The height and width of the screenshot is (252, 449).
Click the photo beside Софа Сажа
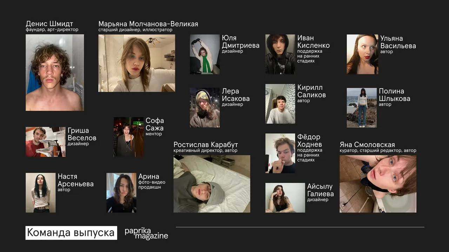[128, 137]
